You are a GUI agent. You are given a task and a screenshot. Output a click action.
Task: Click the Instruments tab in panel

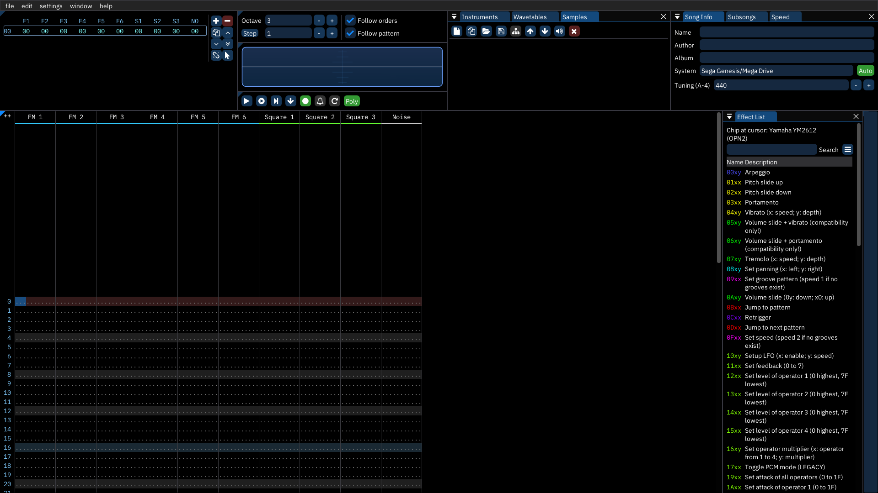[479, 16]
